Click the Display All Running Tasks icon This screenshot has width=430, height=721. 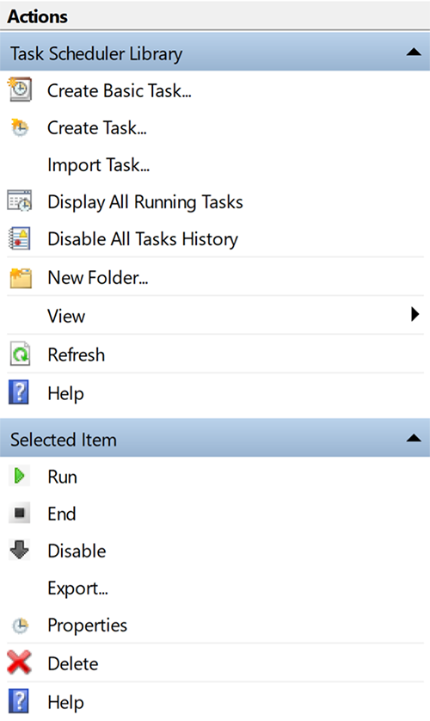coord(19,201)
